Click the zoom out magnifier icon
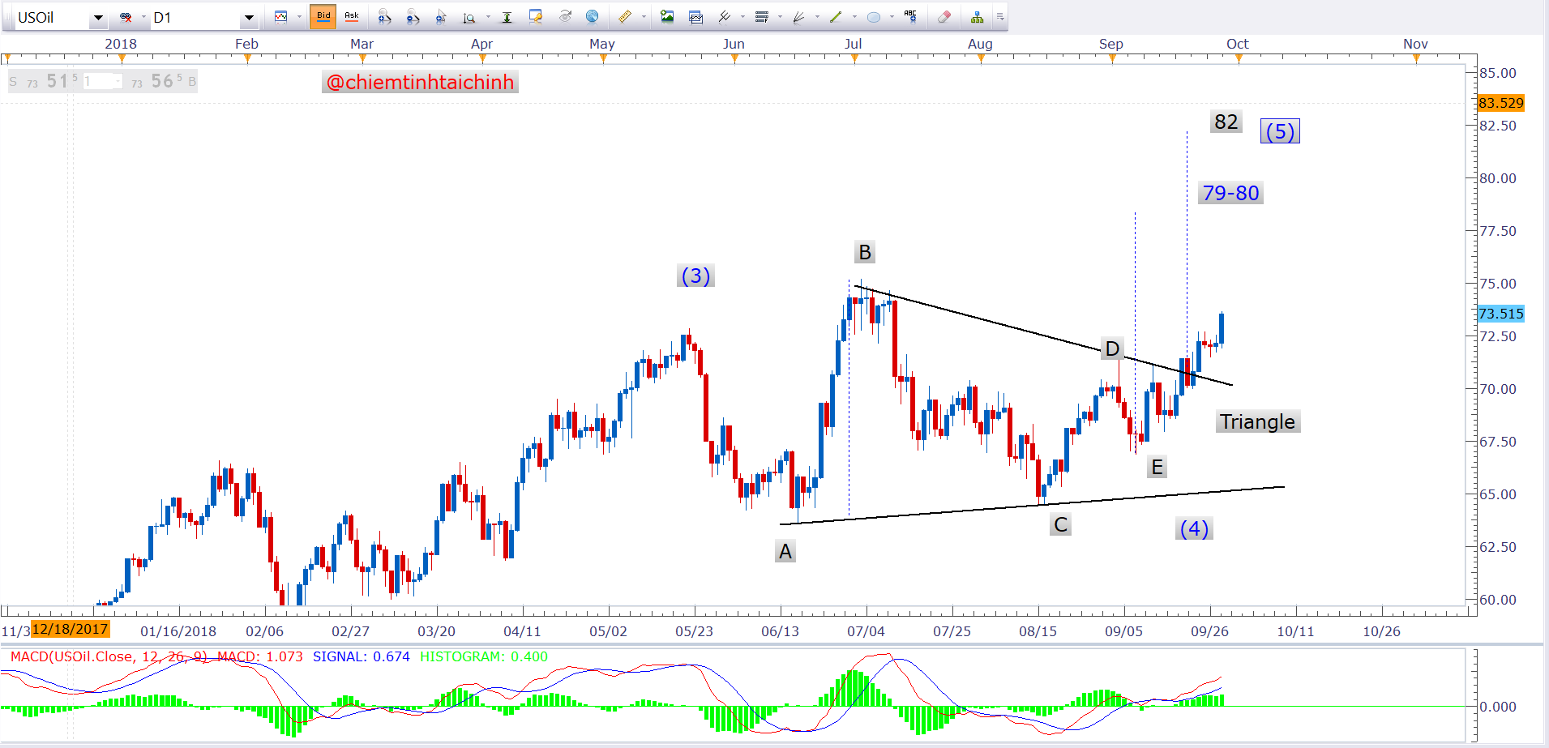Image resolution: width=1549 pixels, height=748 pixels. point(413,17)
